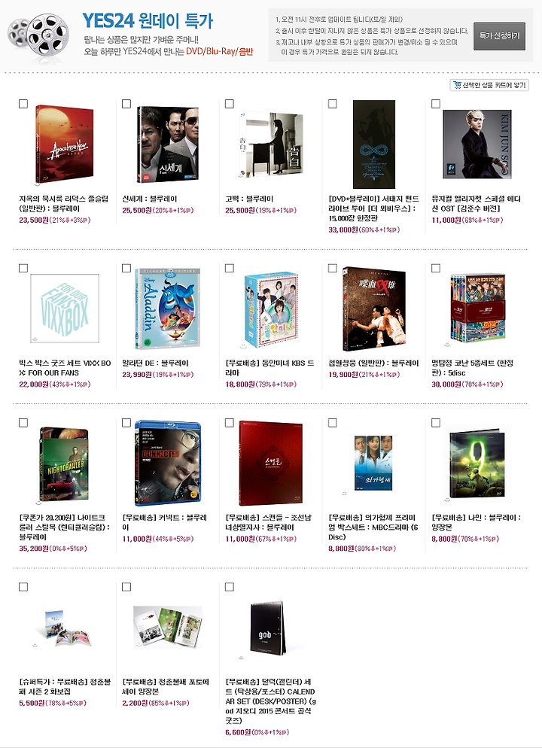Click the cart icon beside 선택한 상품 카트에 넣기
This screenshot has width=542, height=748.
click(457, 85)
